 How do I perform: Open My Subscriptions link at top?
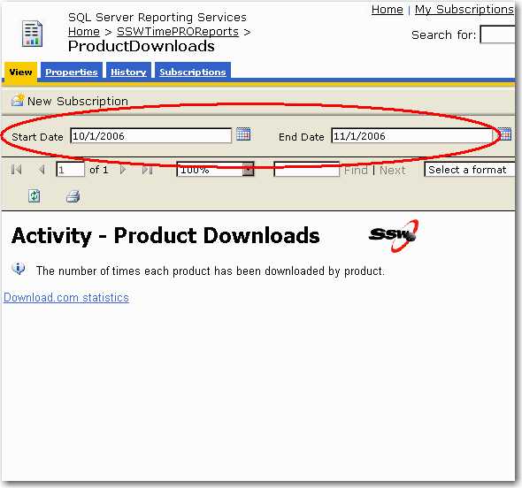464,10
